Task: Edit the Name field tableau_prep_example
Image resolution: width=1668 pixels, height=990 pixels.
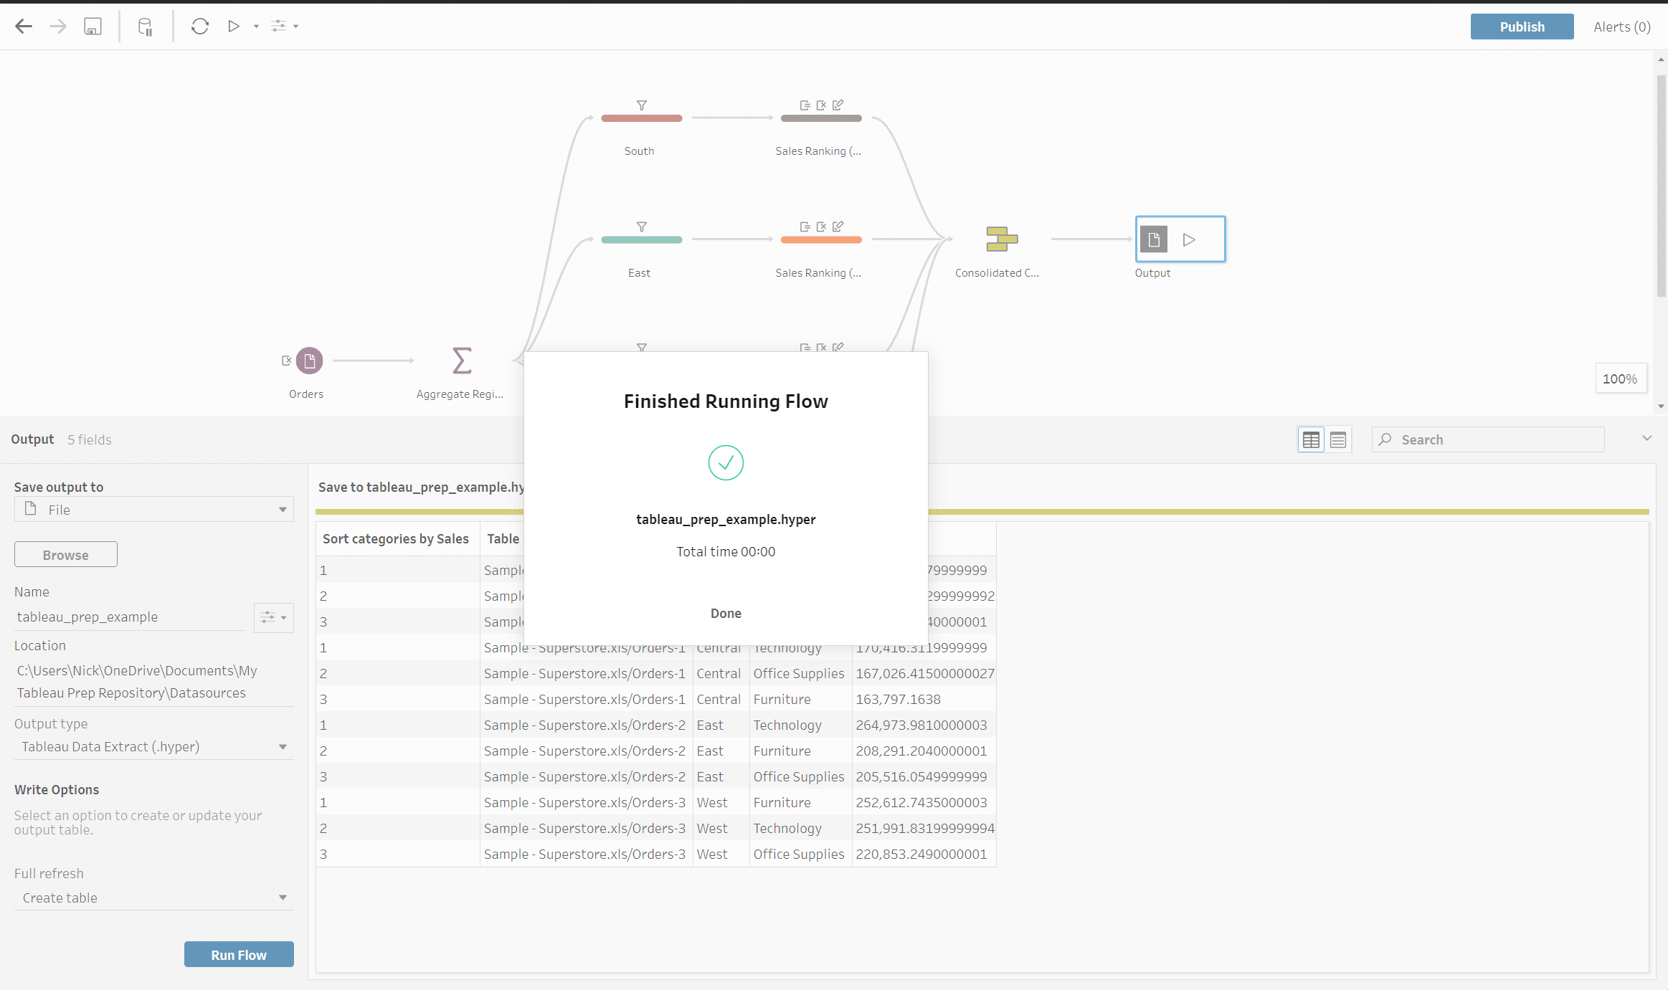Action: click(130, 617)
